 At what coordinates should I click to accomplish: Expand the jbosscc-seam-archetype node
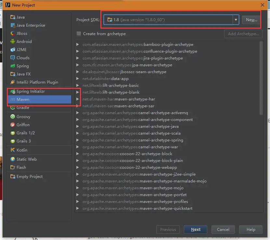pyautogui.click(x=78, y=72)
